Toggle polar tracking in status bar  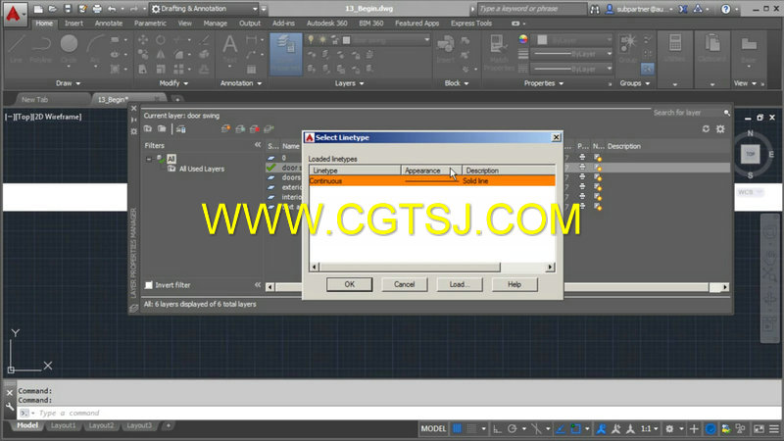(512, 429)
